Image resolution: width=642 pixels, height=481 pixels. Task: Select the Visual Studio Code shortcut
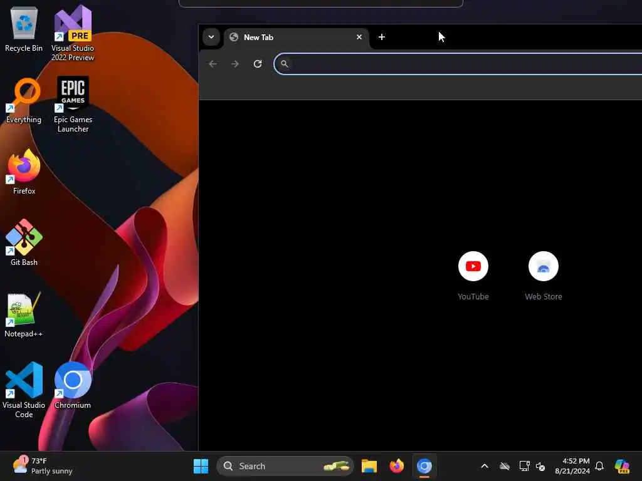coord(24,390)
